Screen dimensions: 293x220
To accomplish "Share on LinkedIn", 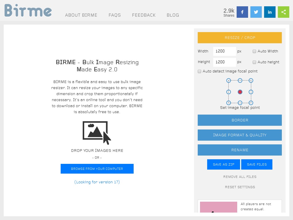I will (270, 12).
